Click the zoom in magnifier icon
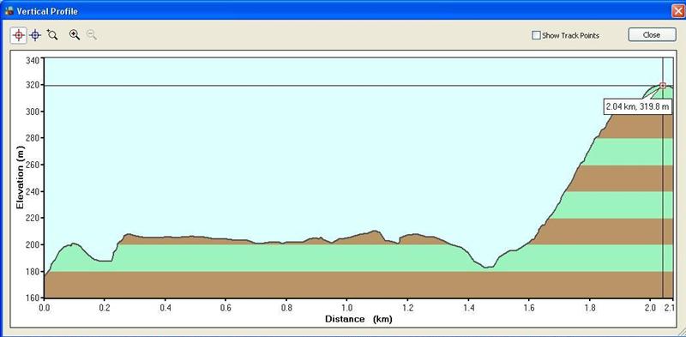 (x=75, y=35)
